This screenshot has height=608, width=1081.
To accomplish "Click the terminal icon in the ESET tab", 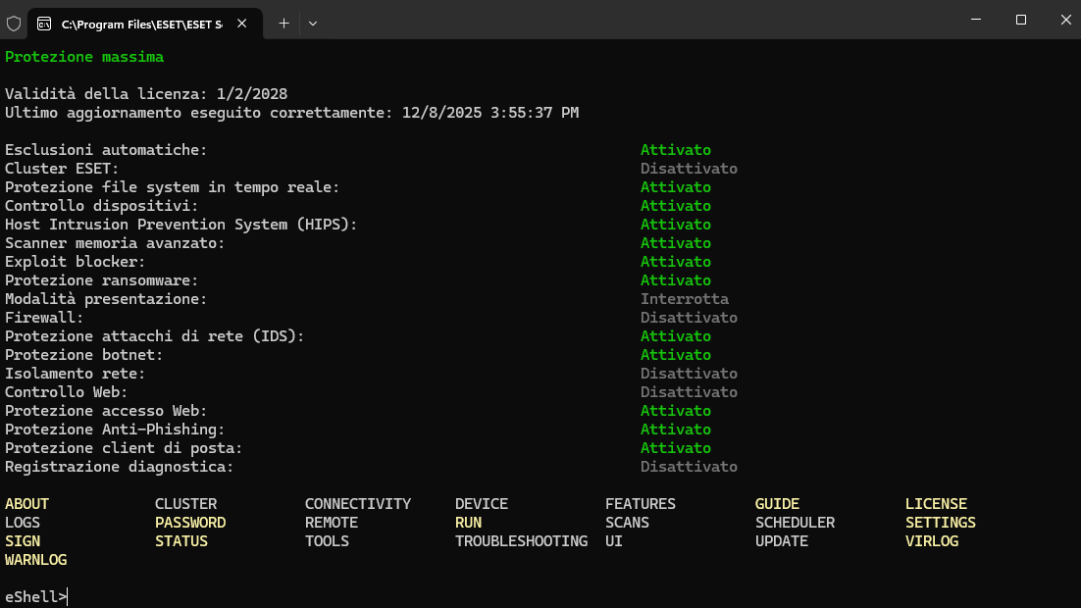I will [45, 22].
